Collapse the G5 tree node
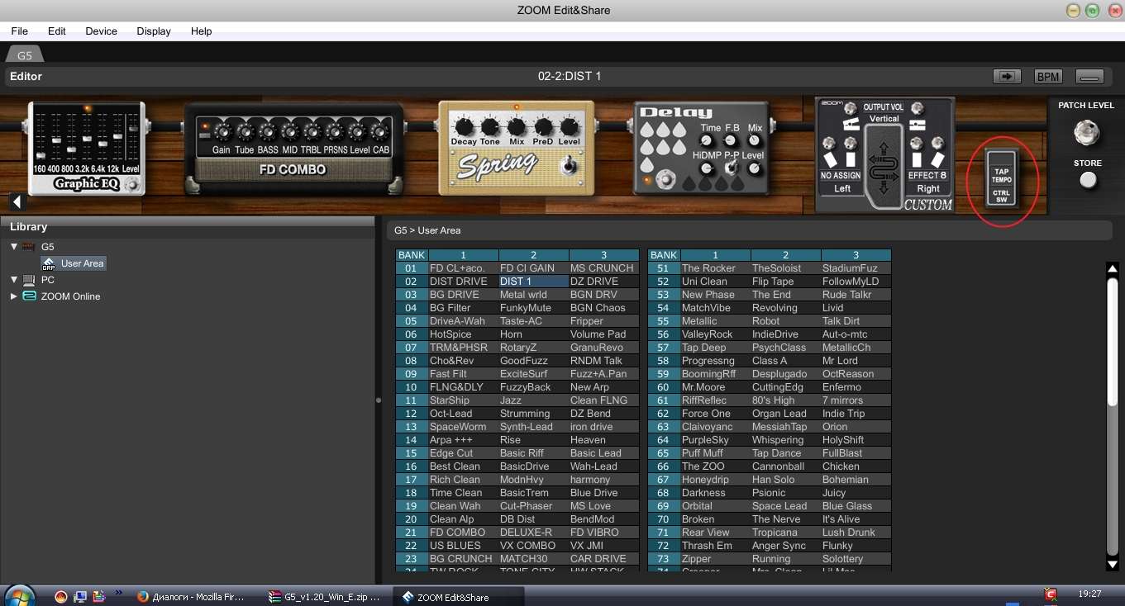This screenshot has width=1125, height=606. tap(14, 247)
